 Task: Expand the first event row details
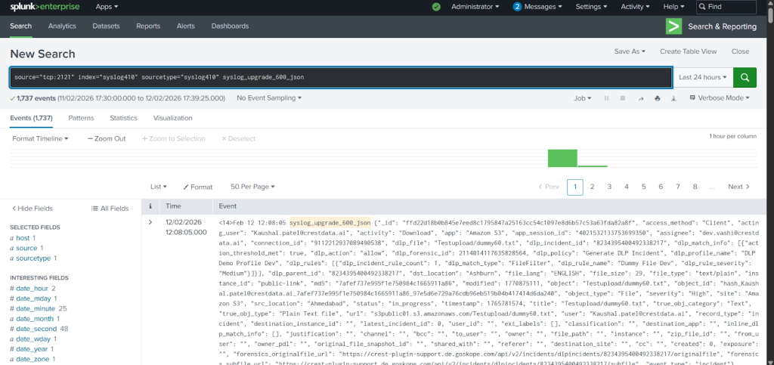[150, 222]
